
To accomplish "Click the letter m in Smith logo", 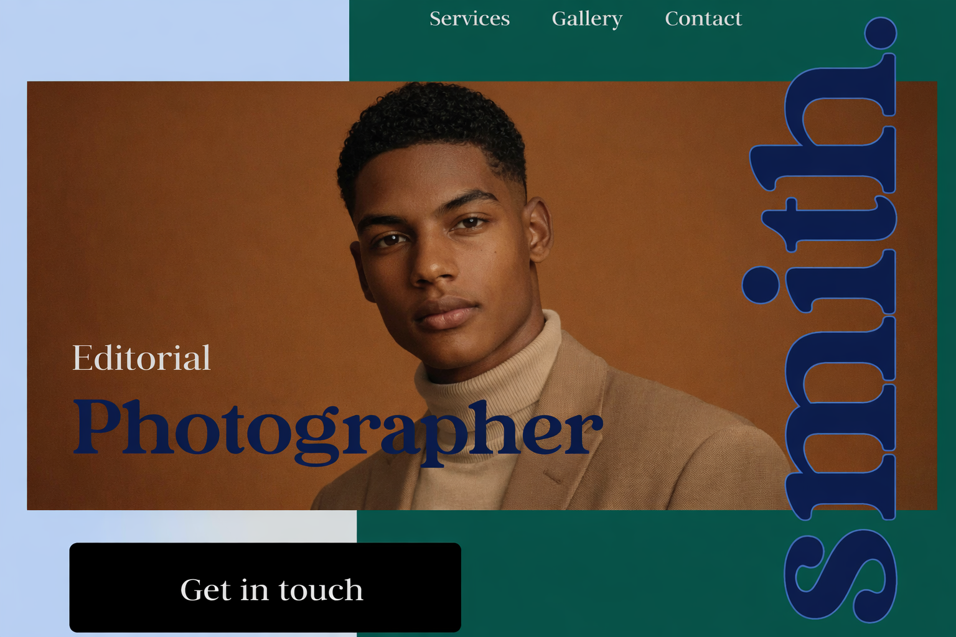I will tap(839, 417).
